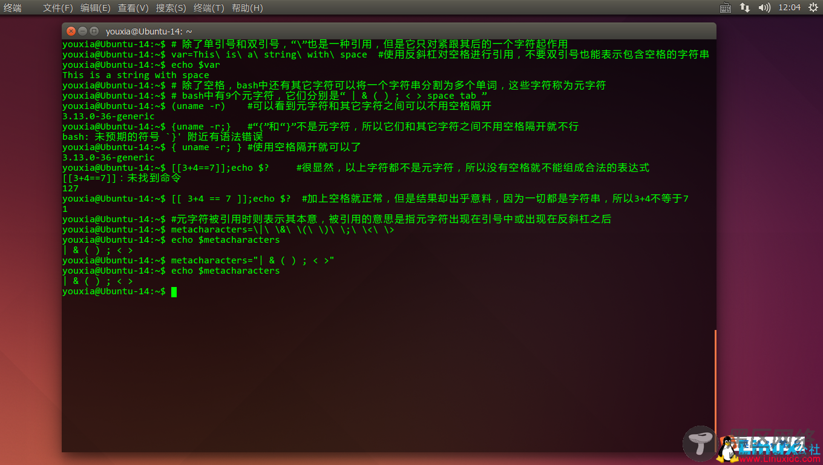Screen dimensions: 823x465
Task: Click the '[[3+4==7]]：未找到命令' output line
Action: (x=122, y=178)
